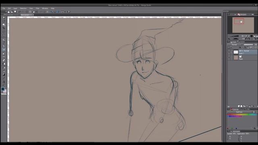Click the New document toolbar icon

click(8, 12)
